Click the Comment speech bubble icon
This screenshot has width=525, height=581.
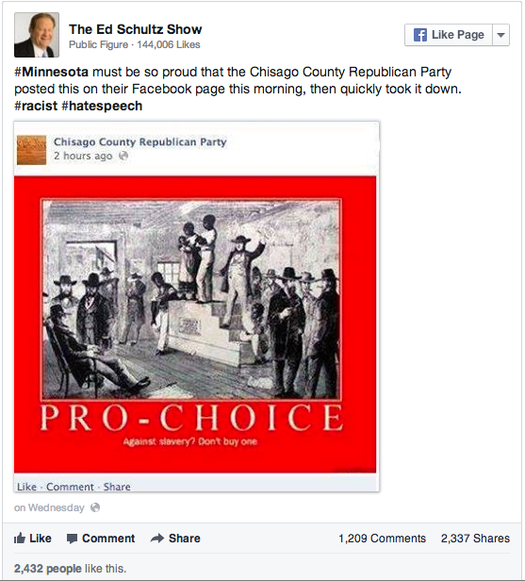(x=72, y=539)
